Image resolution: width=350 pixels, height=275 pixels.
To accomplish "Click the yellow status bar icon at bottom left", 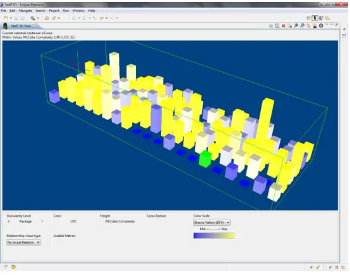I will 13,267.
